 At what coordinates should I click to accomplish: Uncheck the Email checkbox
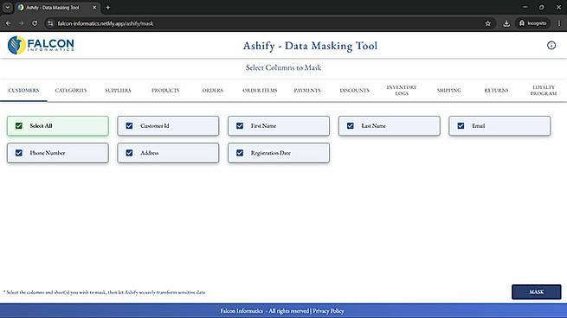tap(461, 125)
